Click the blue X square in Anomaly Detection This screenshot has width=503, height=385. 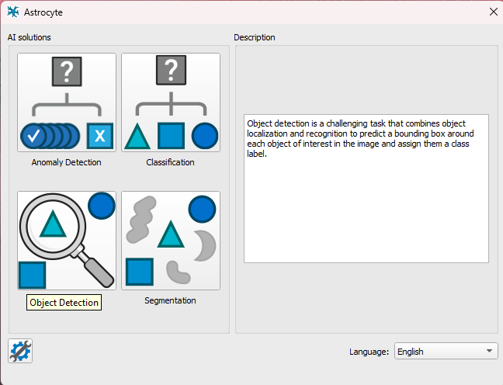click(x=99, y=137)
